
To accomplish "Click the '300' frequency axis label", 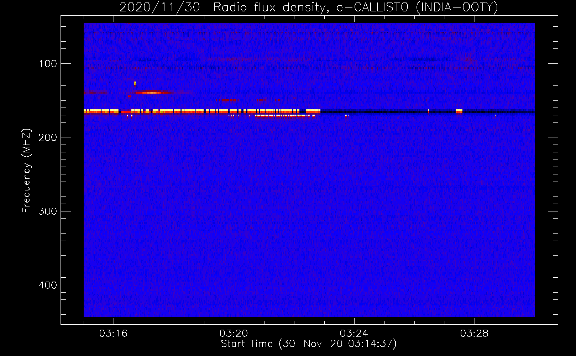I will coord(48,211).
